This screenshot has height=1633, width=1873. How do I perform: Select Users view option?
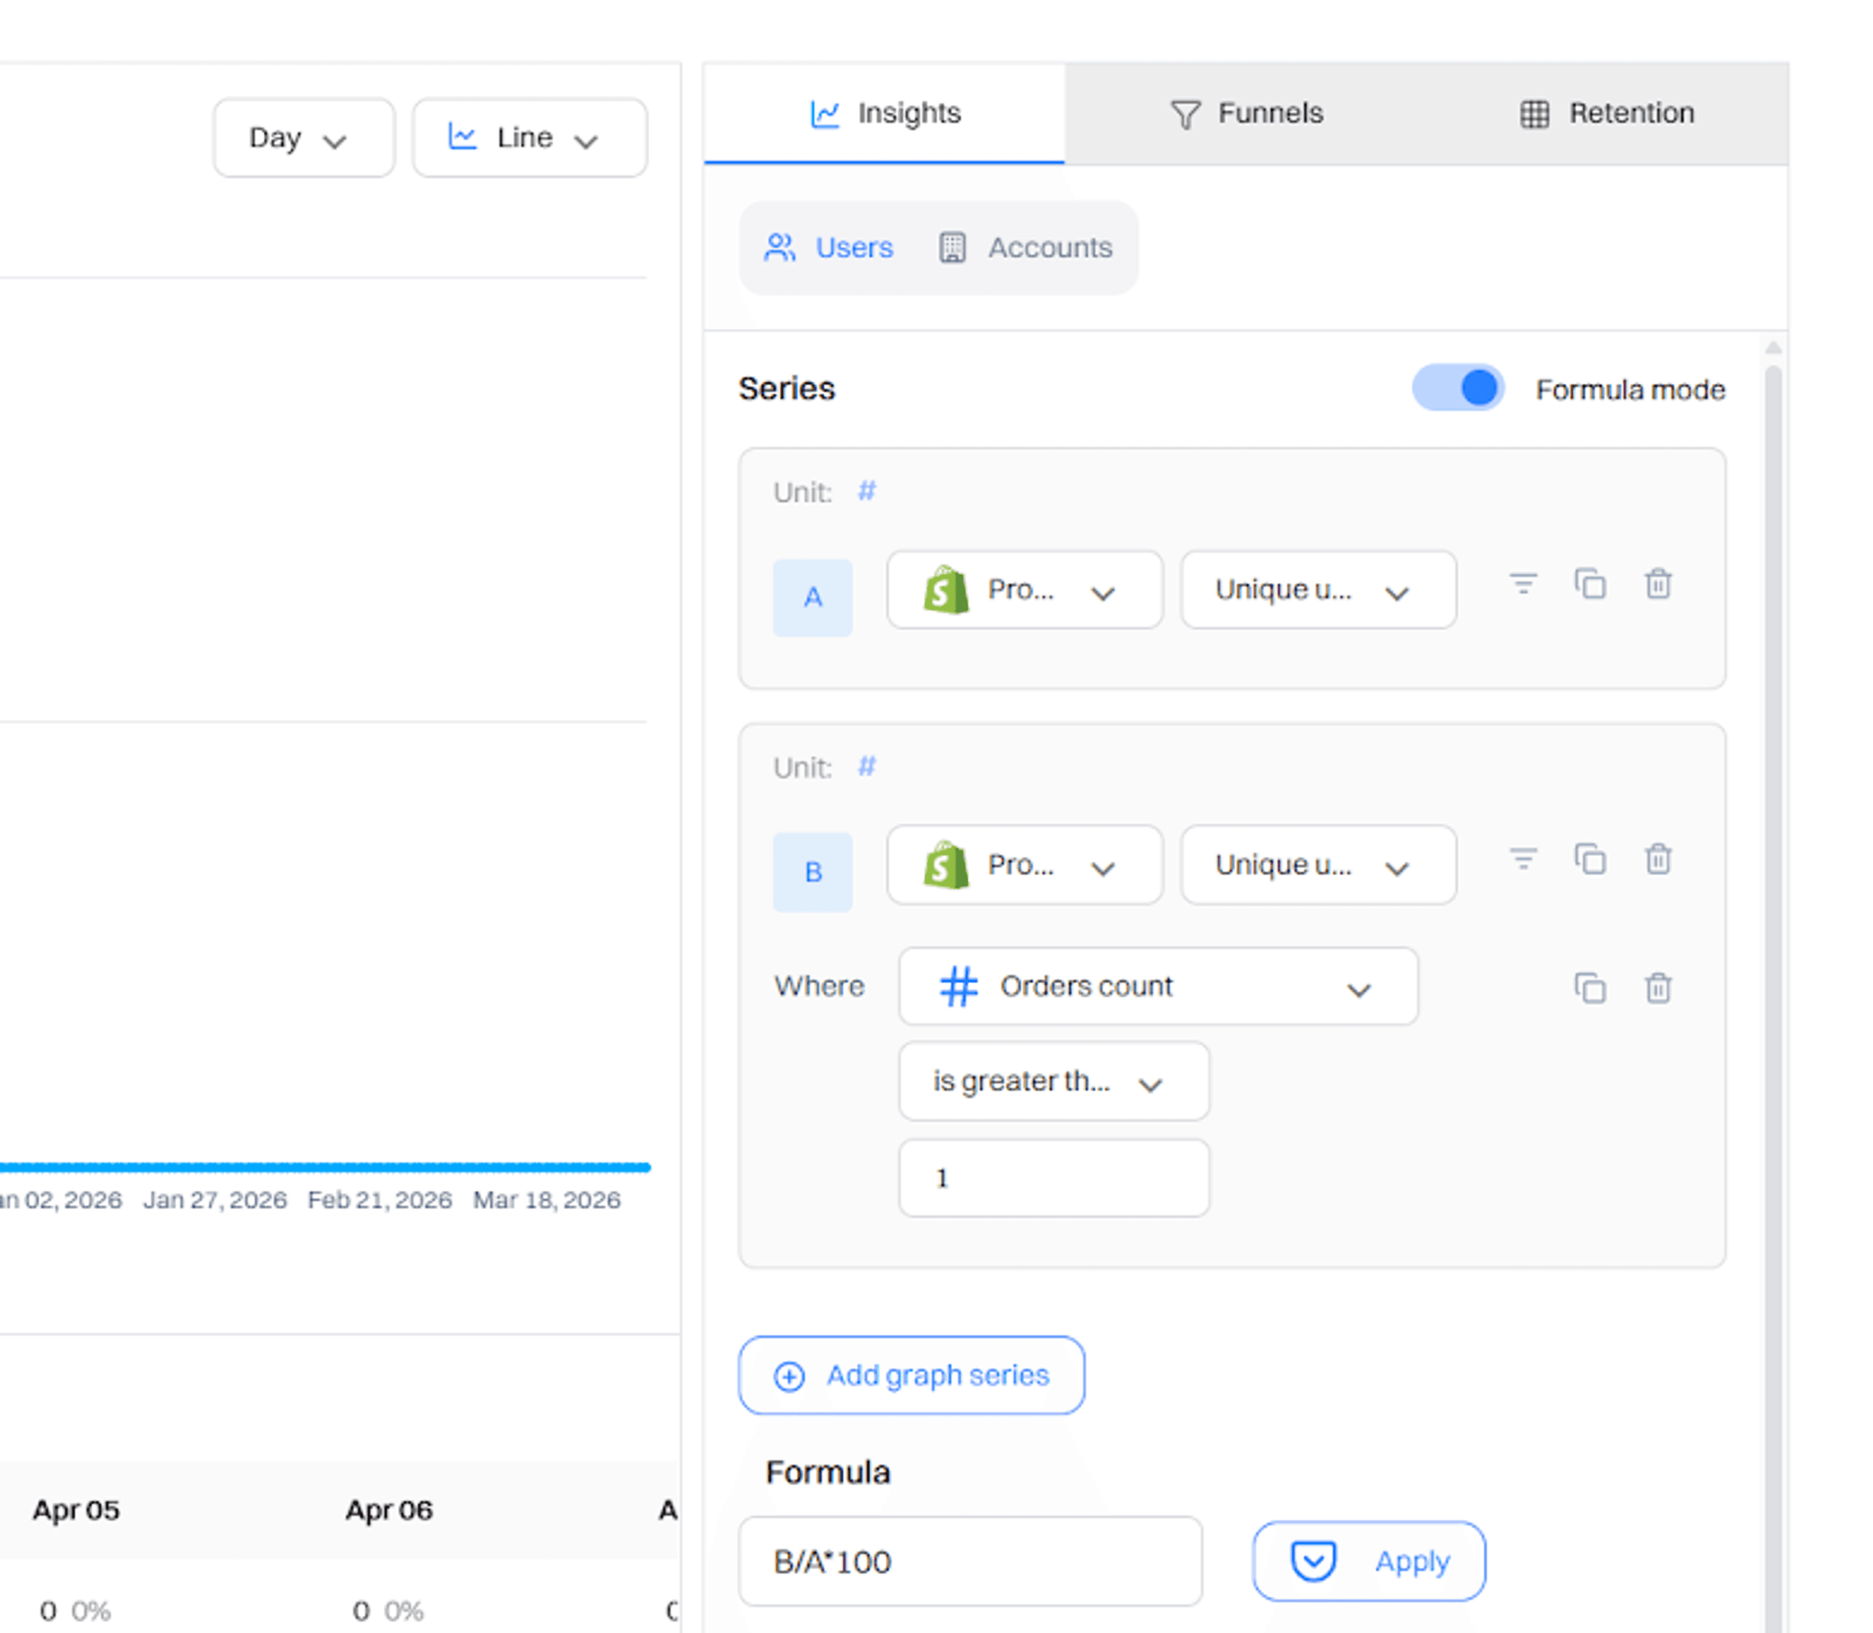829,248
